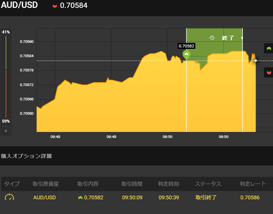Viewport: 273px width, 214px height.
Task: Click green arrow next to 0.70582 in table
Action: coord(80,198)
